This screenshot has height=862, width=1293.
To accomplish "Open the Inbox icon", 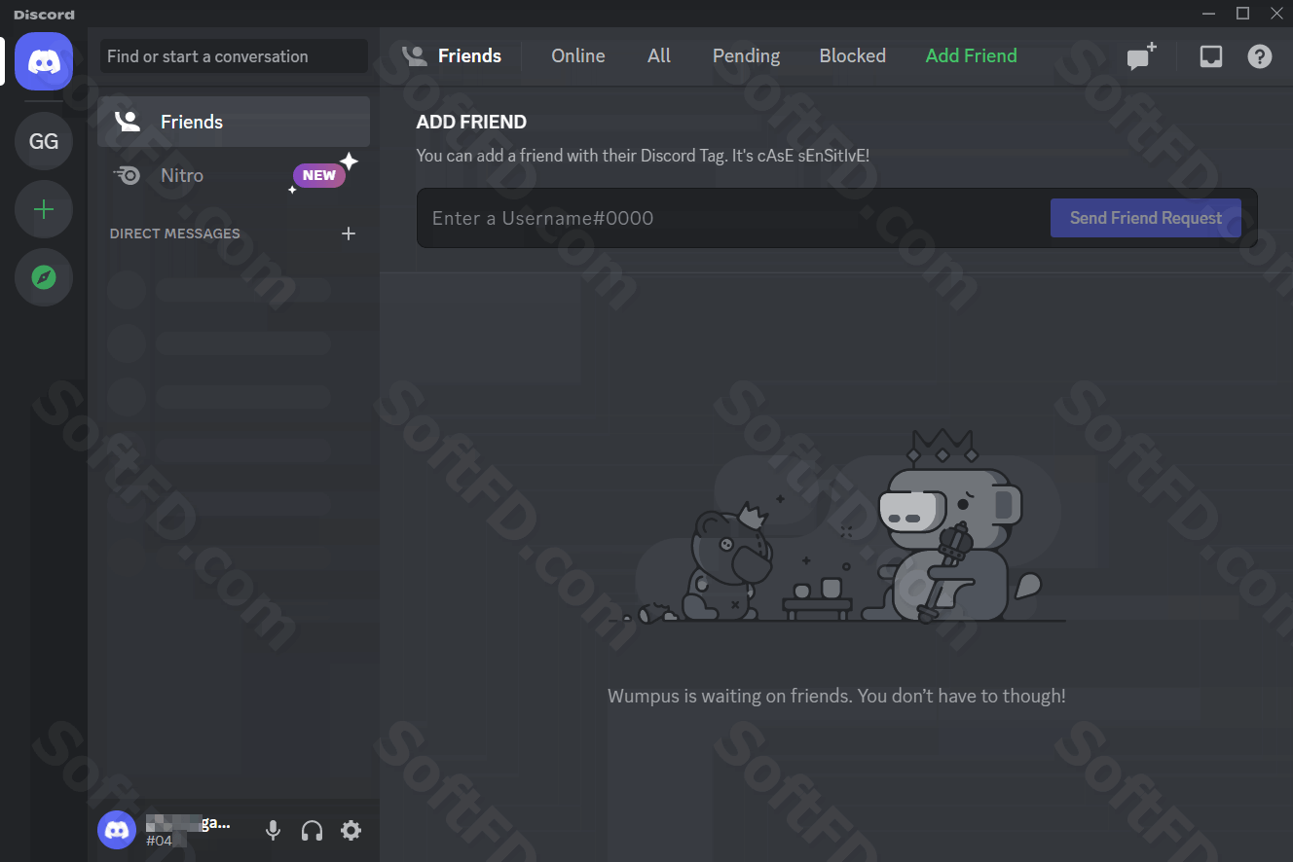I will pyautogui.click(x=1210, y=56).
